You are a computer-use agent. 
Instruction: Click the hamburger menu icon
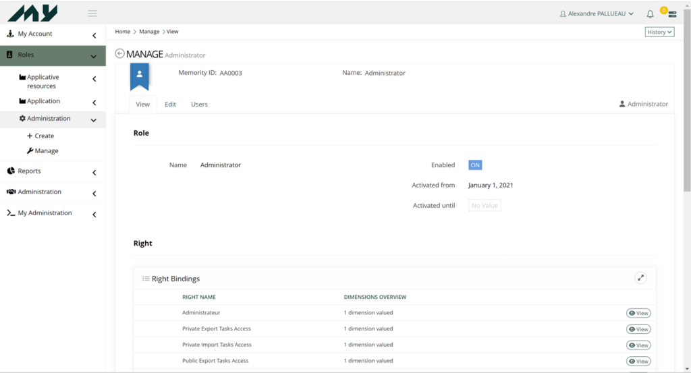pos(92,13)
